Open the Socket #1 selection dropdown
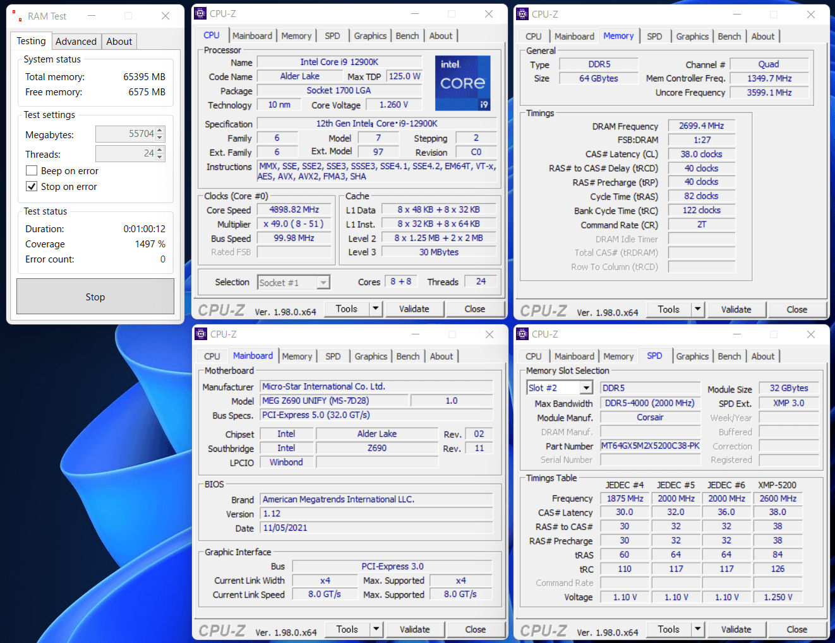Viewport: 835px width, 643px height. pos(323,283)
